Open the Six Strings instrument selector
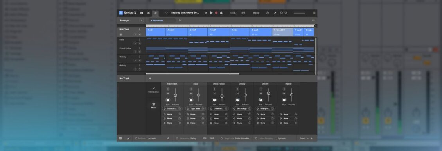 click(x=242, y=108)
